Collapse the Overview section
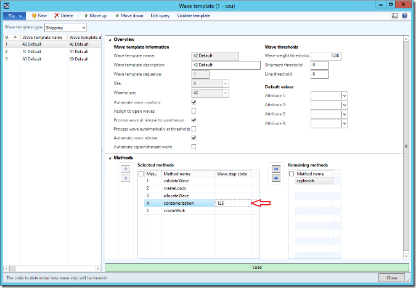The image size is (416, 288). pyautogui.click(x=110, y=39)
